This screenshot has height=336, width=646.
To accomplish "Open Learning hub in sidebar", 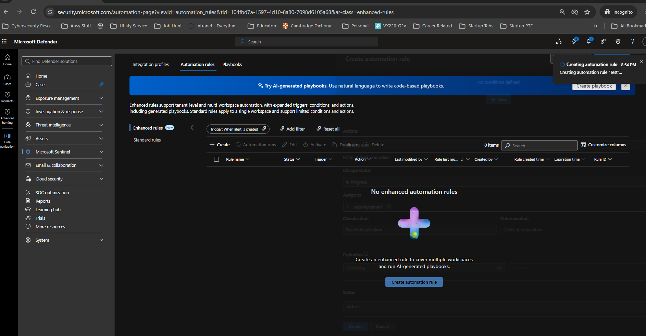I will 48,210.
